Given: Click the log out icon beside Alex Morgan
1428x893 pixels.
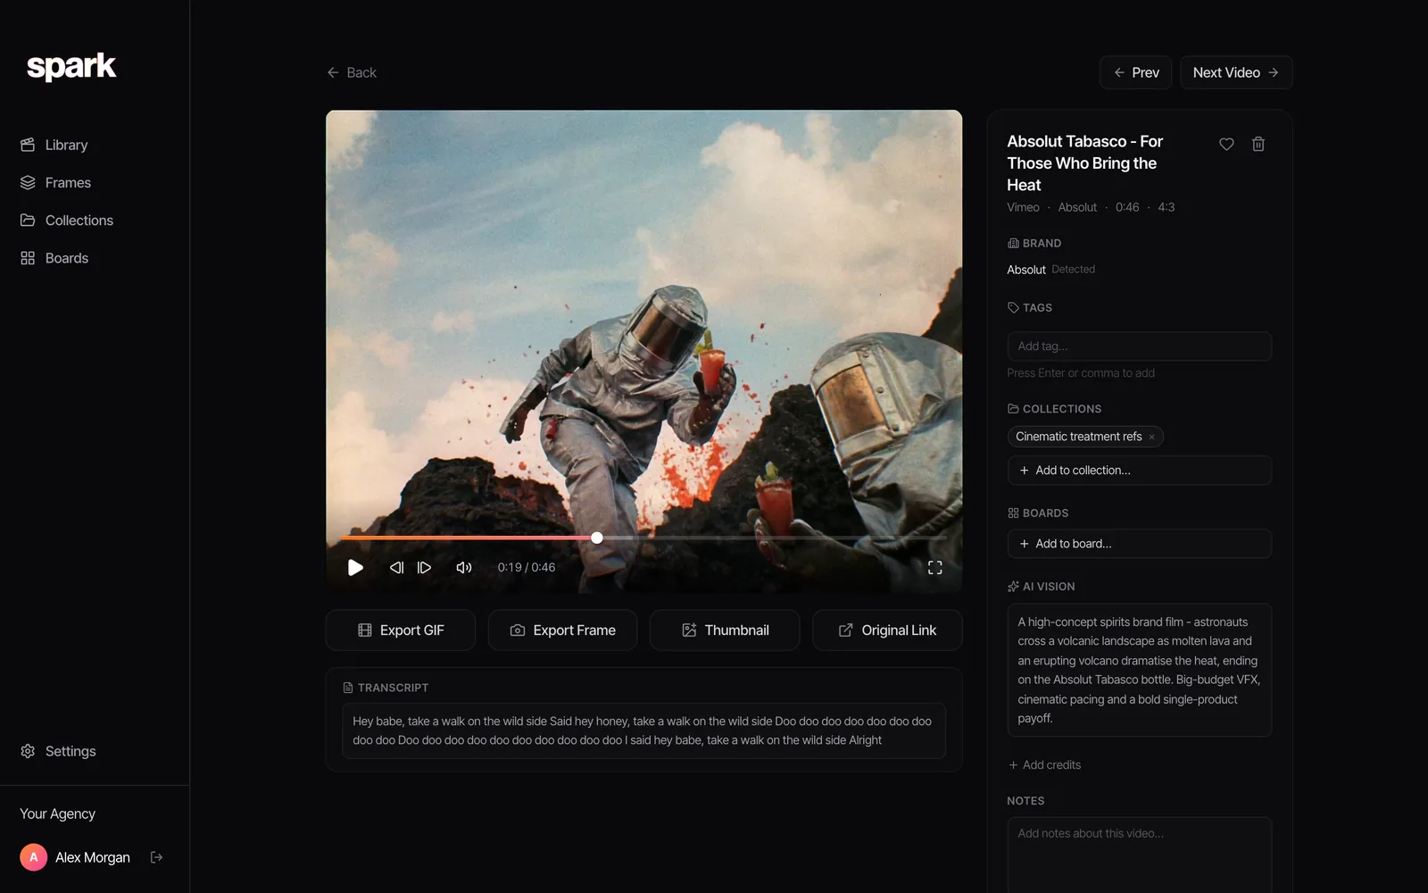Looking at the screenshot, I should 157,857.
